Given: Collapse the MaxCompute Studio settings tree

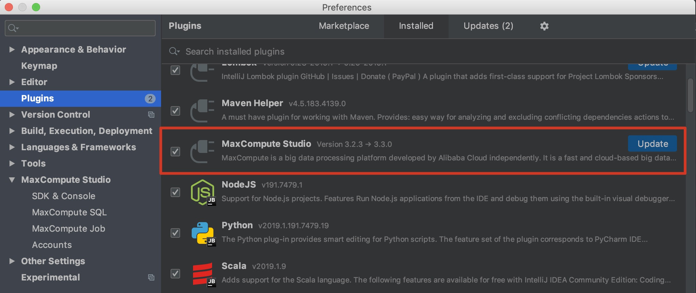Looking at the screenshot, I should click(x=12, y=180).
